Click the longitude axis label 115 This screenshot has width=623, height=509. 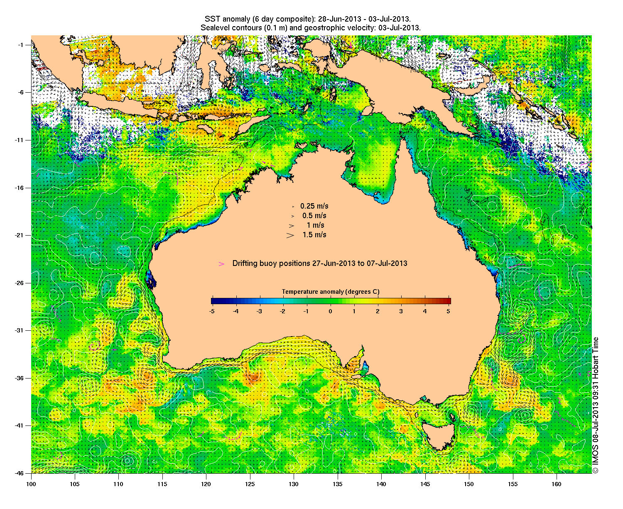pyautogui.click(x=162, y=484)
